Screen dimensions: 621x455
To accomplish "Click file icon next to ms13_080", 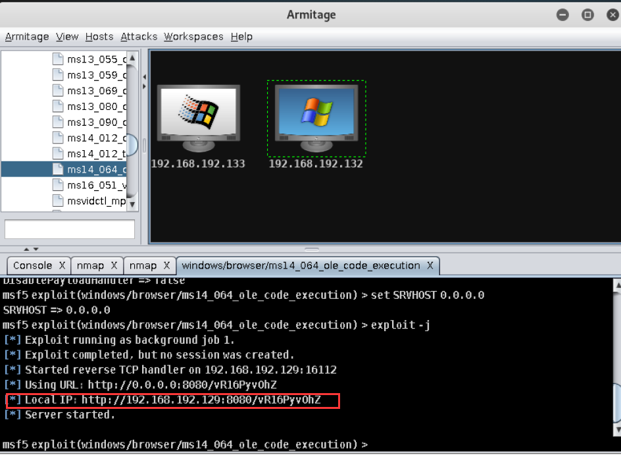I will (x=58, y=106).
